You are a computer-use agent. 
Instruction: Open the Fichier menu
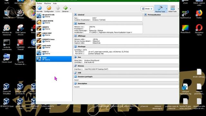click(39, 3)
